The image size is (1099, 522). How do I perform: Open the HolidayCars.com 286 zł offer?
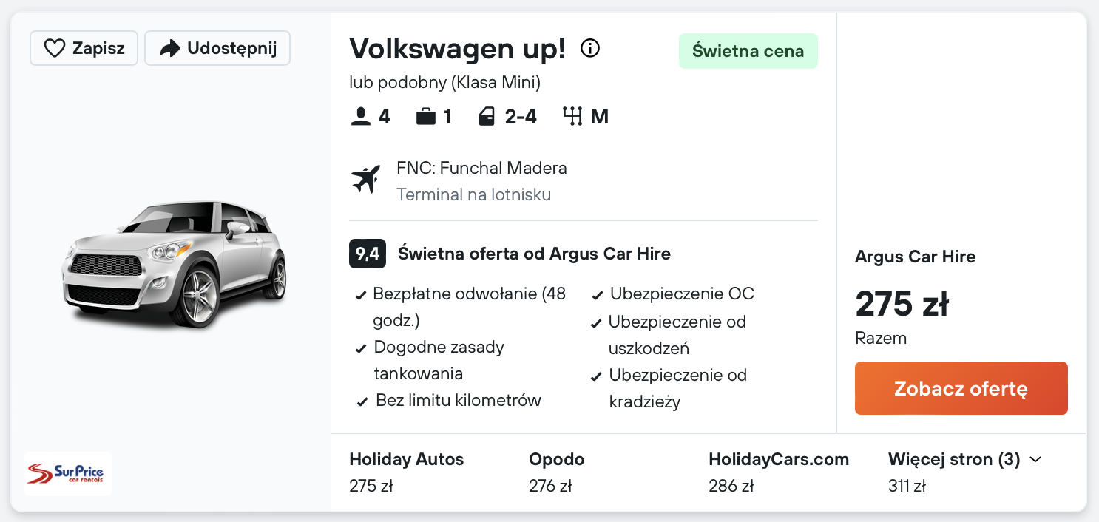(778, 472)
